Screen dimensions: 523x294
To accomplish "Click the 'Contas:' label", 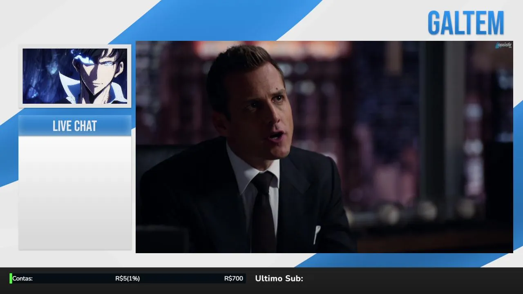I will click(22, 278).
